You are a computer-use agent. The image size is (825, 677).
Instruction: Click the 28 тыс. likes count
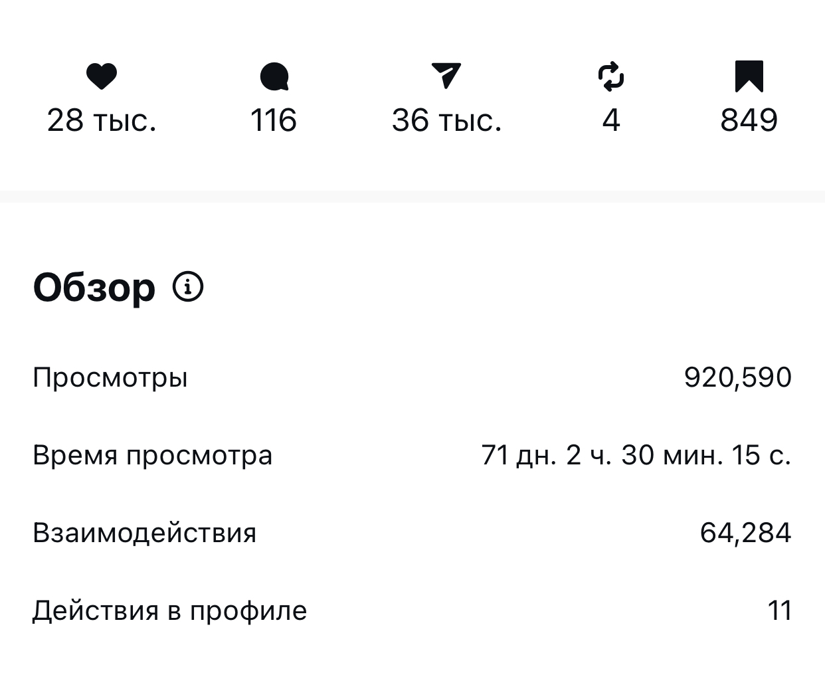pos(102,121)
